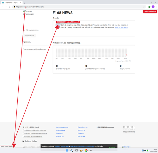Open the taskbar clock showing 16:14
The image size is (158, 153).
pyautogui.click(x=153, y=150)
